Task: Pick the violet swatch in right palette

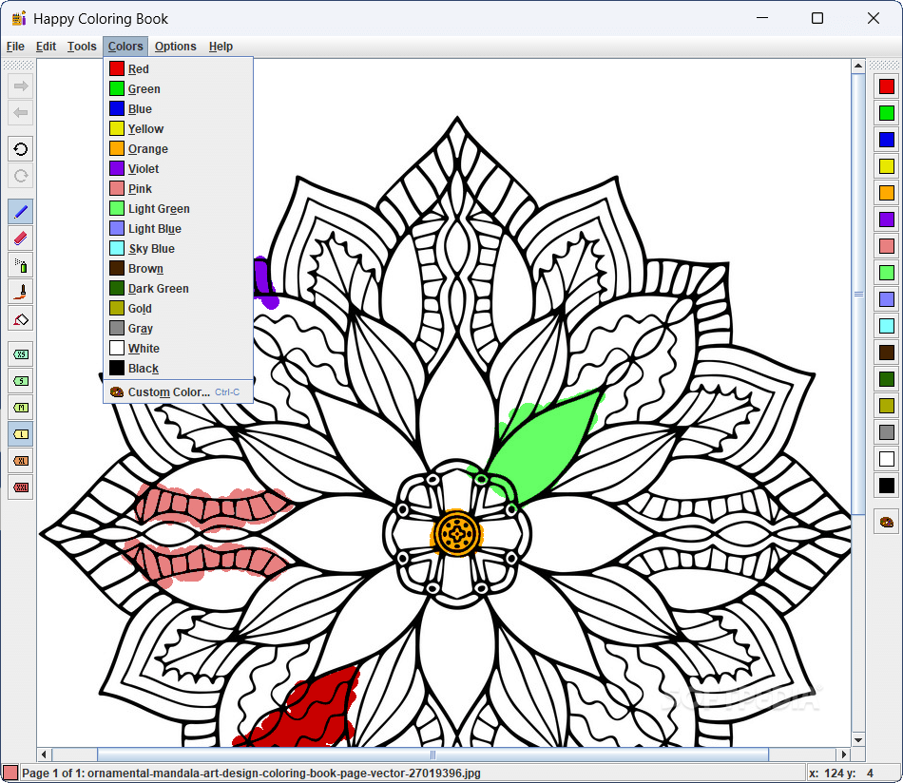Action: tap(886, 220)
